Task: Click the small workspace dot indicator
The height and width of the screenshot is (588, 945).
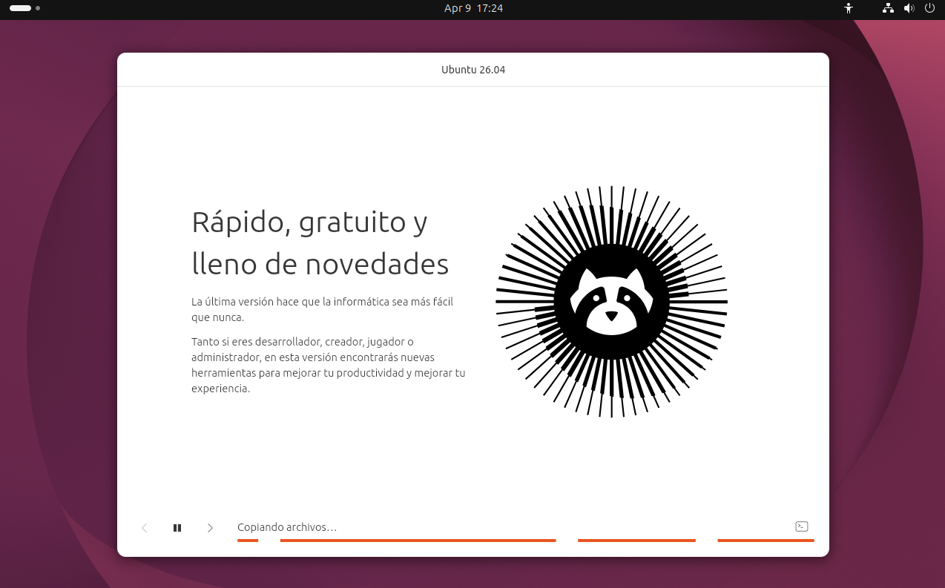Action: pyautogui.click(x=38, y=8)
